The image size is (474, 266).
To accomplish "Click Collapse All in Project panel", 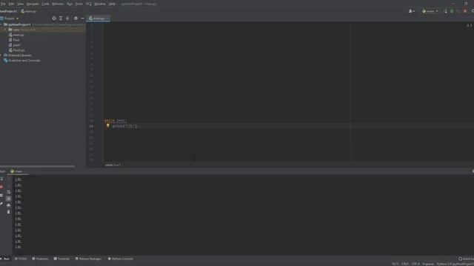I will pyautogui.click(x=67, y=18).
